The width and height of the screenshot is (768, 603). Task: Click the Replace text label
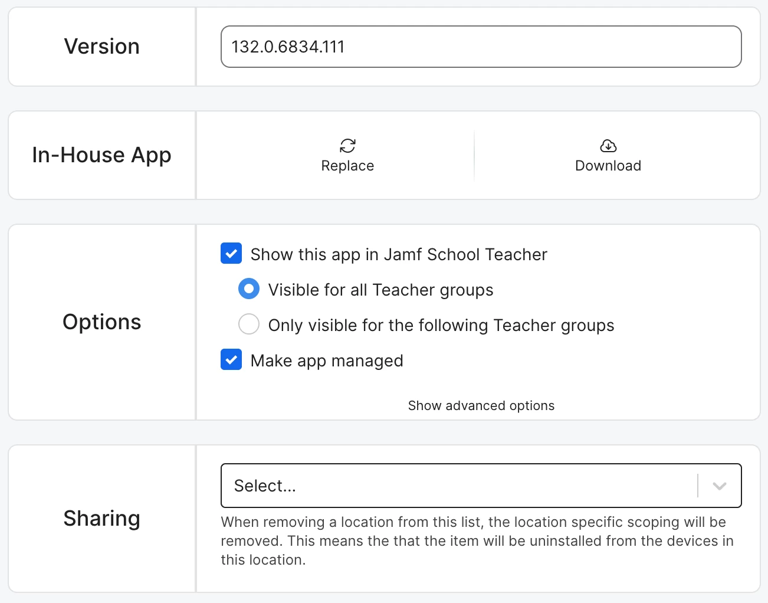(347, 166)
